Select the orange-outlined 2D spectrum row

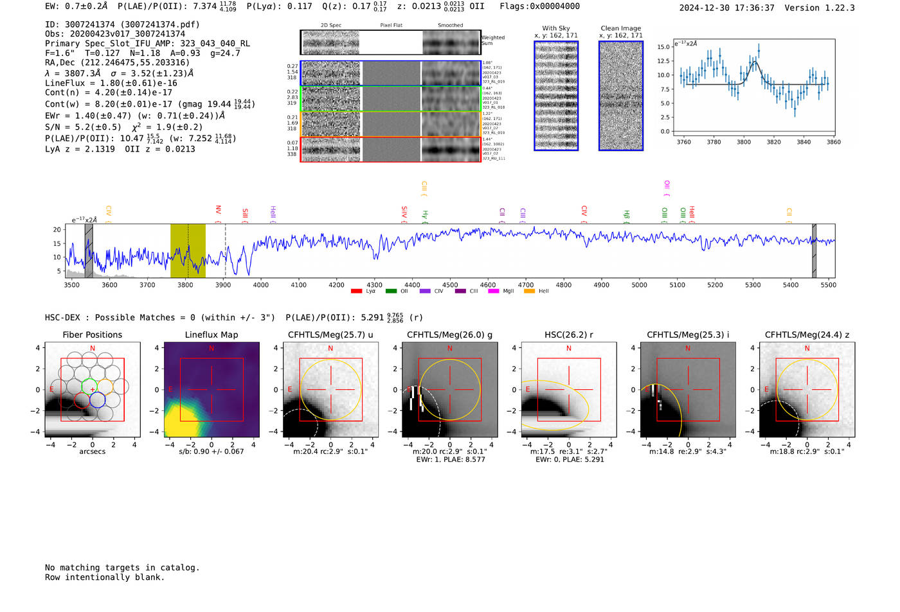(x=391, y=124)
